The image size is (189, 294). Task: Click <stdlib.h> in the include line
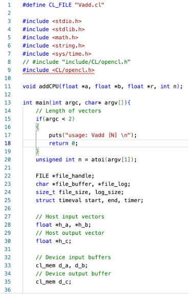click(68, 29)
